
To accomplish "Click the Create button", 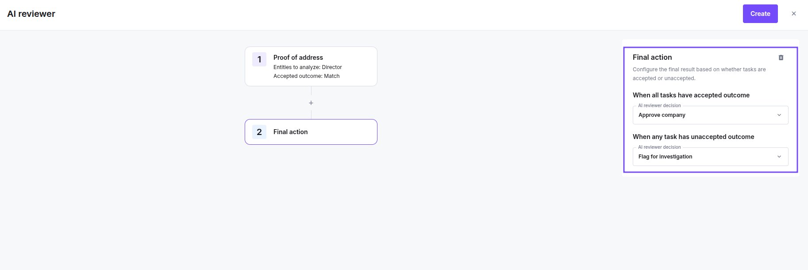I will 760,14.
